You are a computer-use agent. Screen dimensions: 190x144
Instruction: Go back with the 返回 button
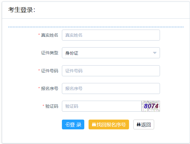pyautogui.click(x=144, y=124)
